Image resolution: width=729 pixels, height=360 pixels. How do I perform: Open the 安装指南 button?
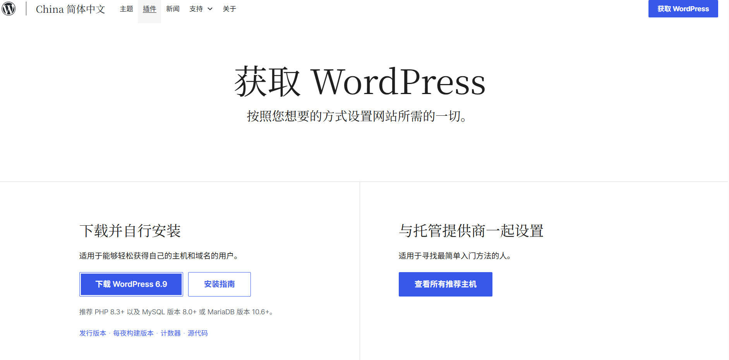point(219,284)
